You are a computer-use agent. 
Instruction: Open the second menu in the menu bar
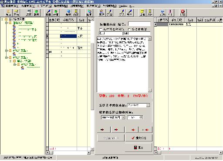(28, 6)
